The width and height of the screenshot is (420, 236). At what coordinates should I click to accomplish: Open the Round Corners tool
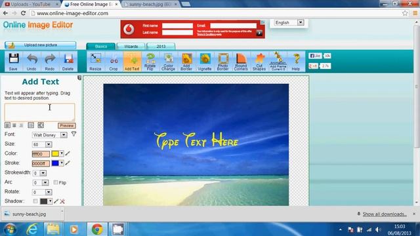point(241,62)
